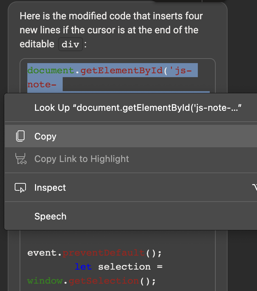Click the highlighter-link icon beside Copy Link

point(20,158)
